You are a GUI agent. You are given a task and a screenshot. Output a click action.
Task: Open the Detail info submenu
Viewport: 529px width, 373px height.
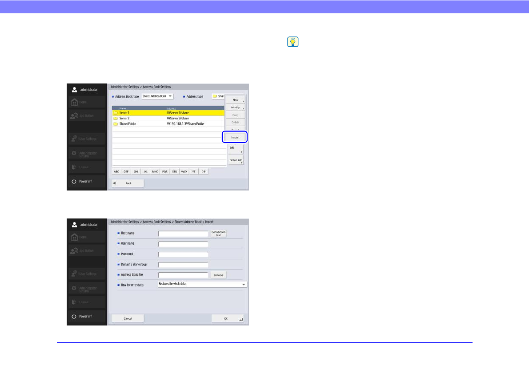pyautogui.click(x=236, y=160)
